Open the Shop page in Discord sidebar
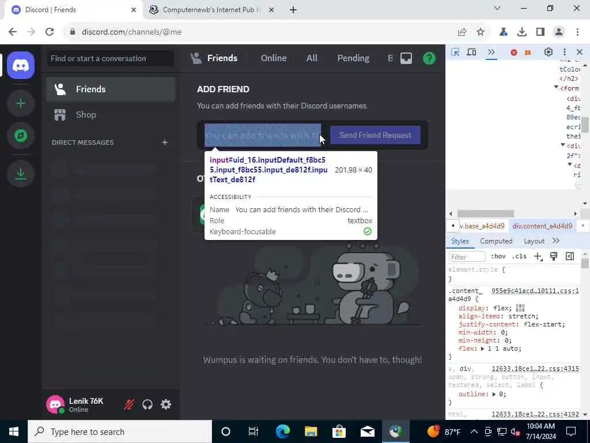This screenshot has height=443, width=590. tap(111, 115)
